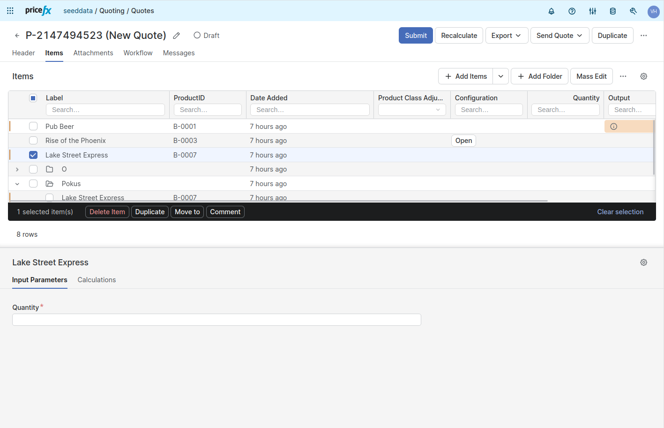Image resolution: width=664 pixels, height=428 pixels.
Task: Expand the O folder row
Action: pyautogui.click(x=17, y=169)
